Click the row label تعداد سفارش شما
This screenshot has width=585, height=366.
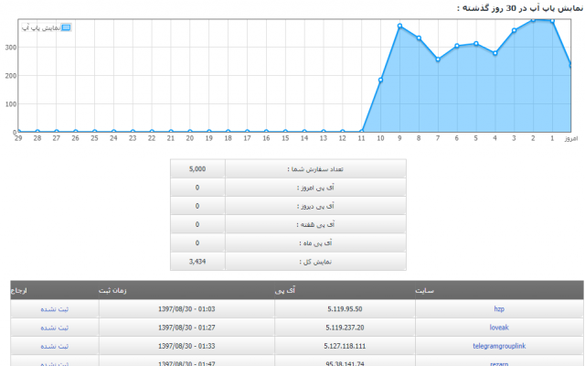(x=315, y=169)
